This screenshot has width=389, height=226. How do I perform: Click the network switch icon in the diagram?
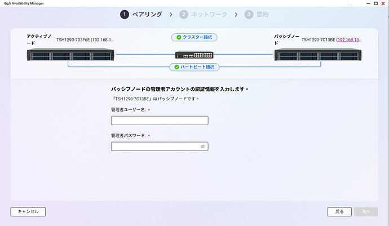[194, 55]
